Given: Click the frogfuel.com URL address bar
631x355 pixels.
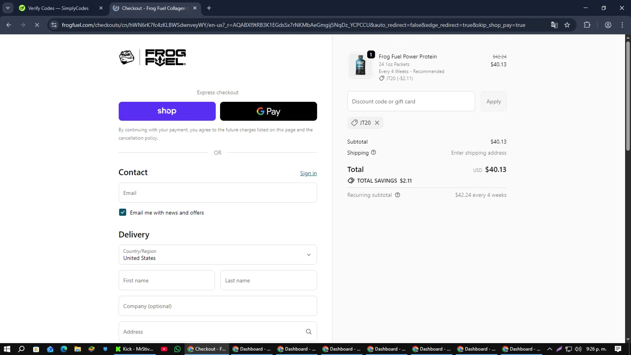Looking at the screenshot, I should coord(294,25).
